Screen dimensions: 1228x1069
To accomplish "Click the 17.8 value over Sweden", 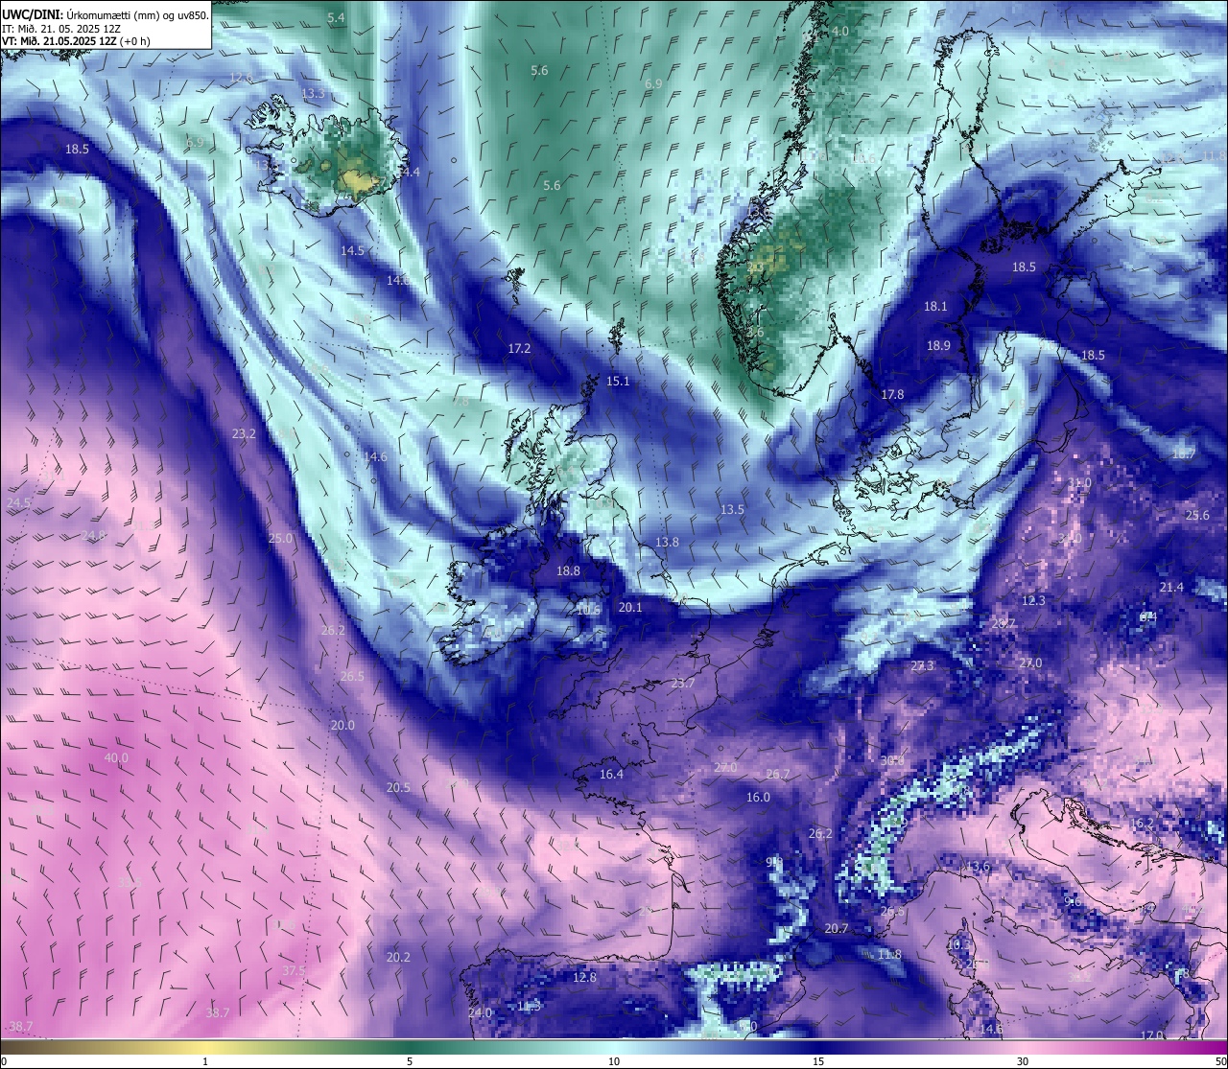I will [x=892, y=395].
